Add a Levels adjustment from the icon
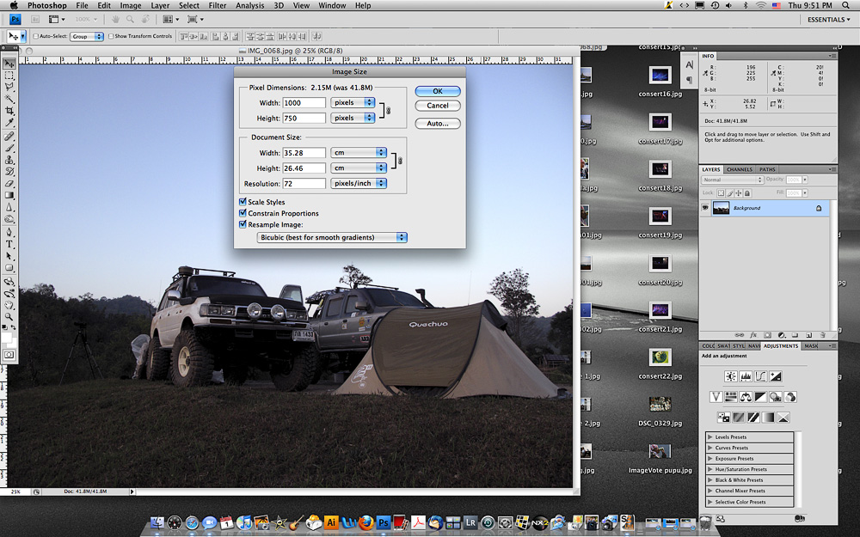 pyautogui.click(x=746, y=376)
